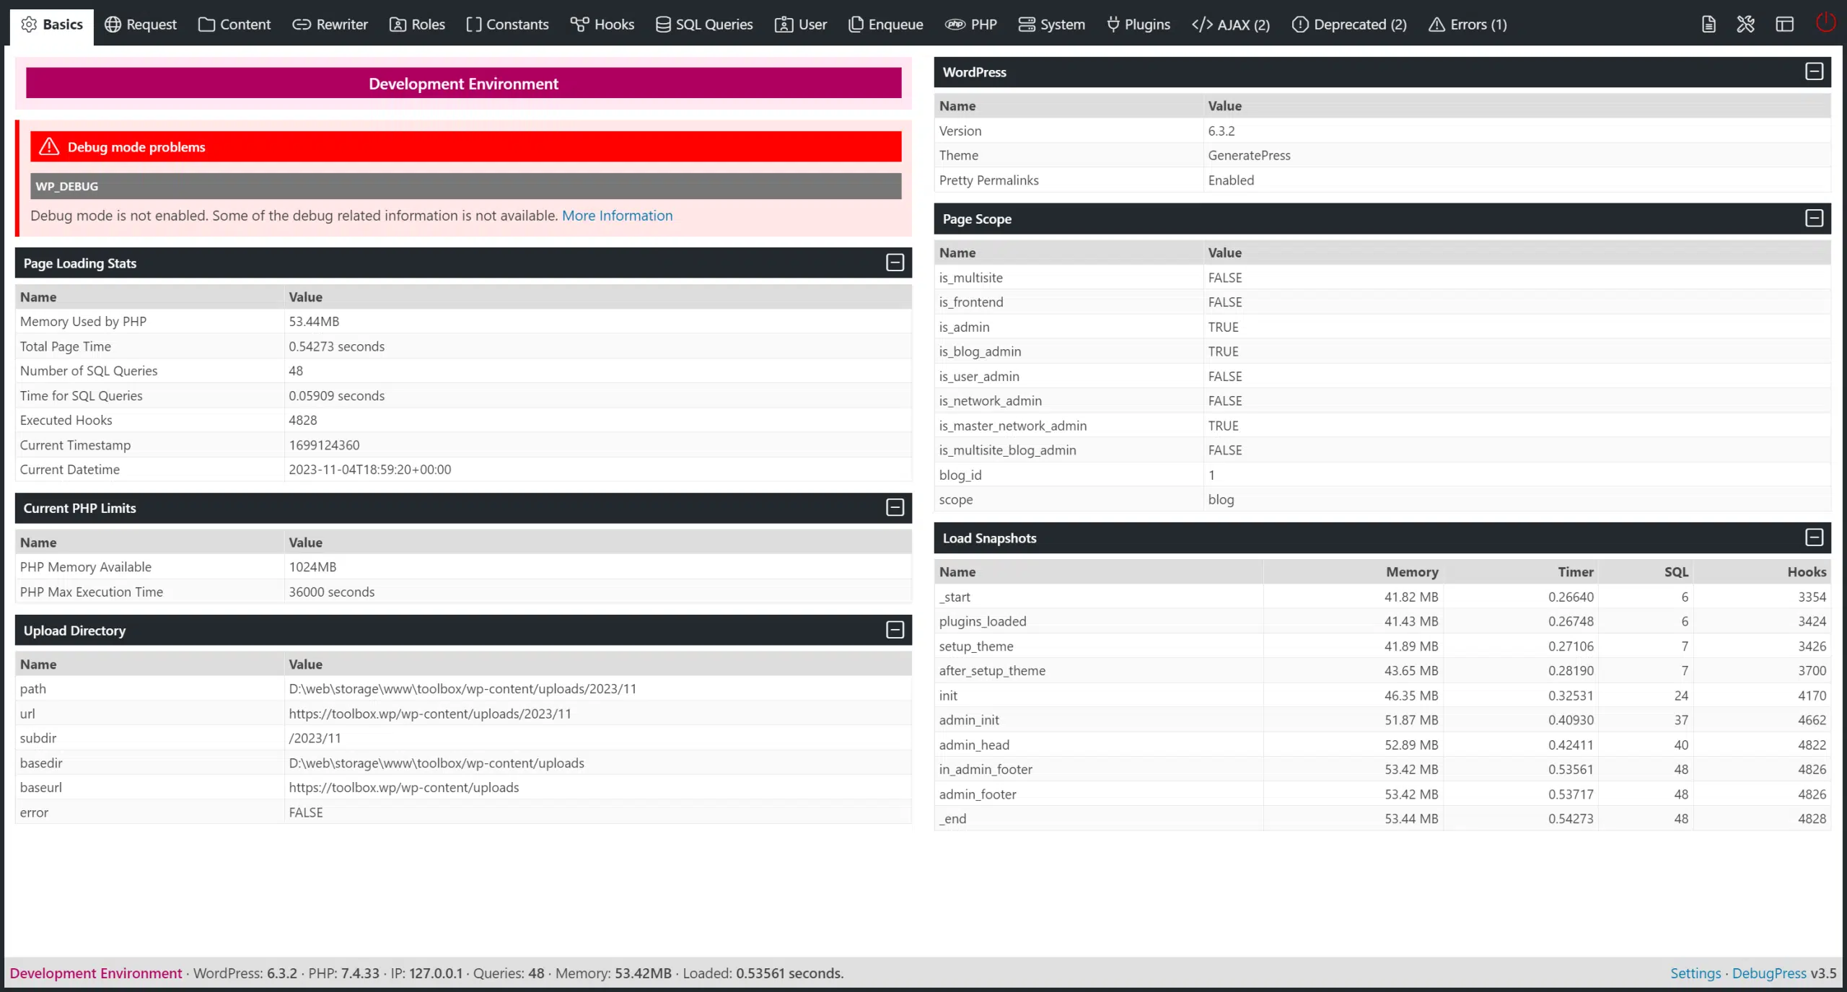The width and height of the screenshot is (1847, 992).
Task: Click the Roles person icon
Action: coord(398,25)
